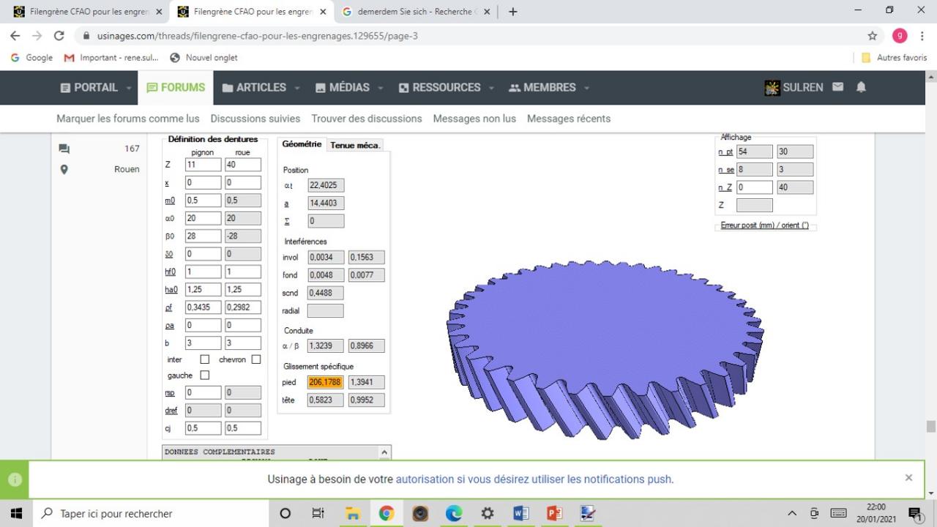Click the 3D helical gear preview
Image resolution: width=937 pixels, height=527 pixels.
pos(606,350)
